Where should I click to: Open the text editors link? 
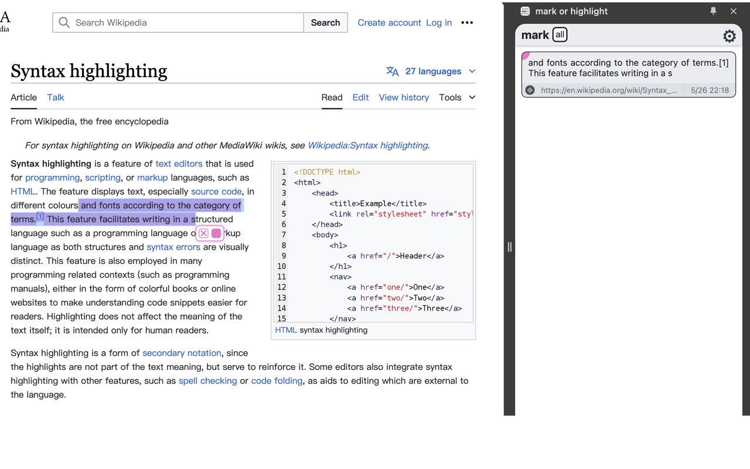pos(179,164)
